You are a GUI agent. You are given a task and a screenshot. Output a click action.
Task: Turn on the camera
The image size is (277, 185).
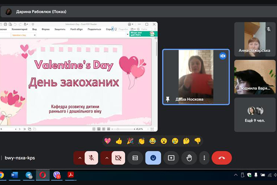[x=118, y=158]
